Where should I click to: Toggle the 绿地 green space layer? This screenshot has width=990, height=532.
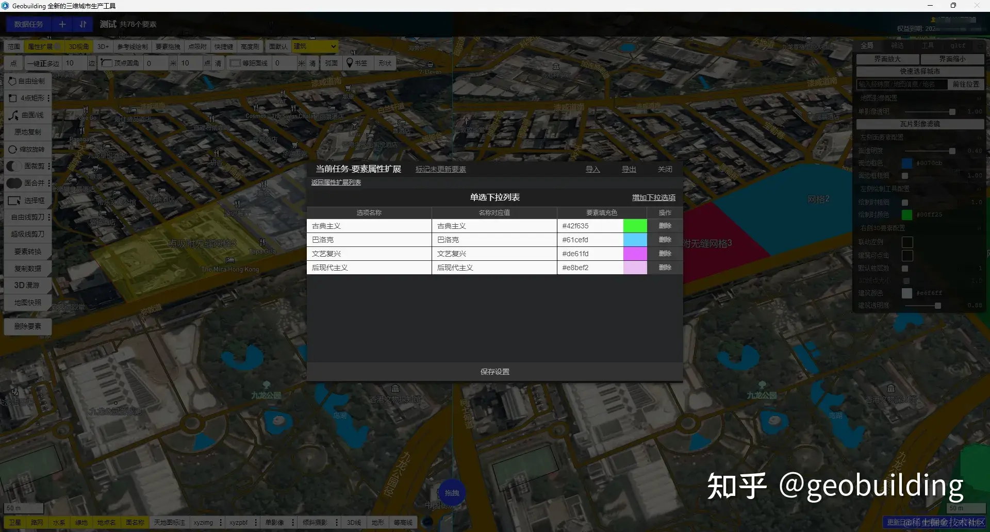[x=81, y=522]
